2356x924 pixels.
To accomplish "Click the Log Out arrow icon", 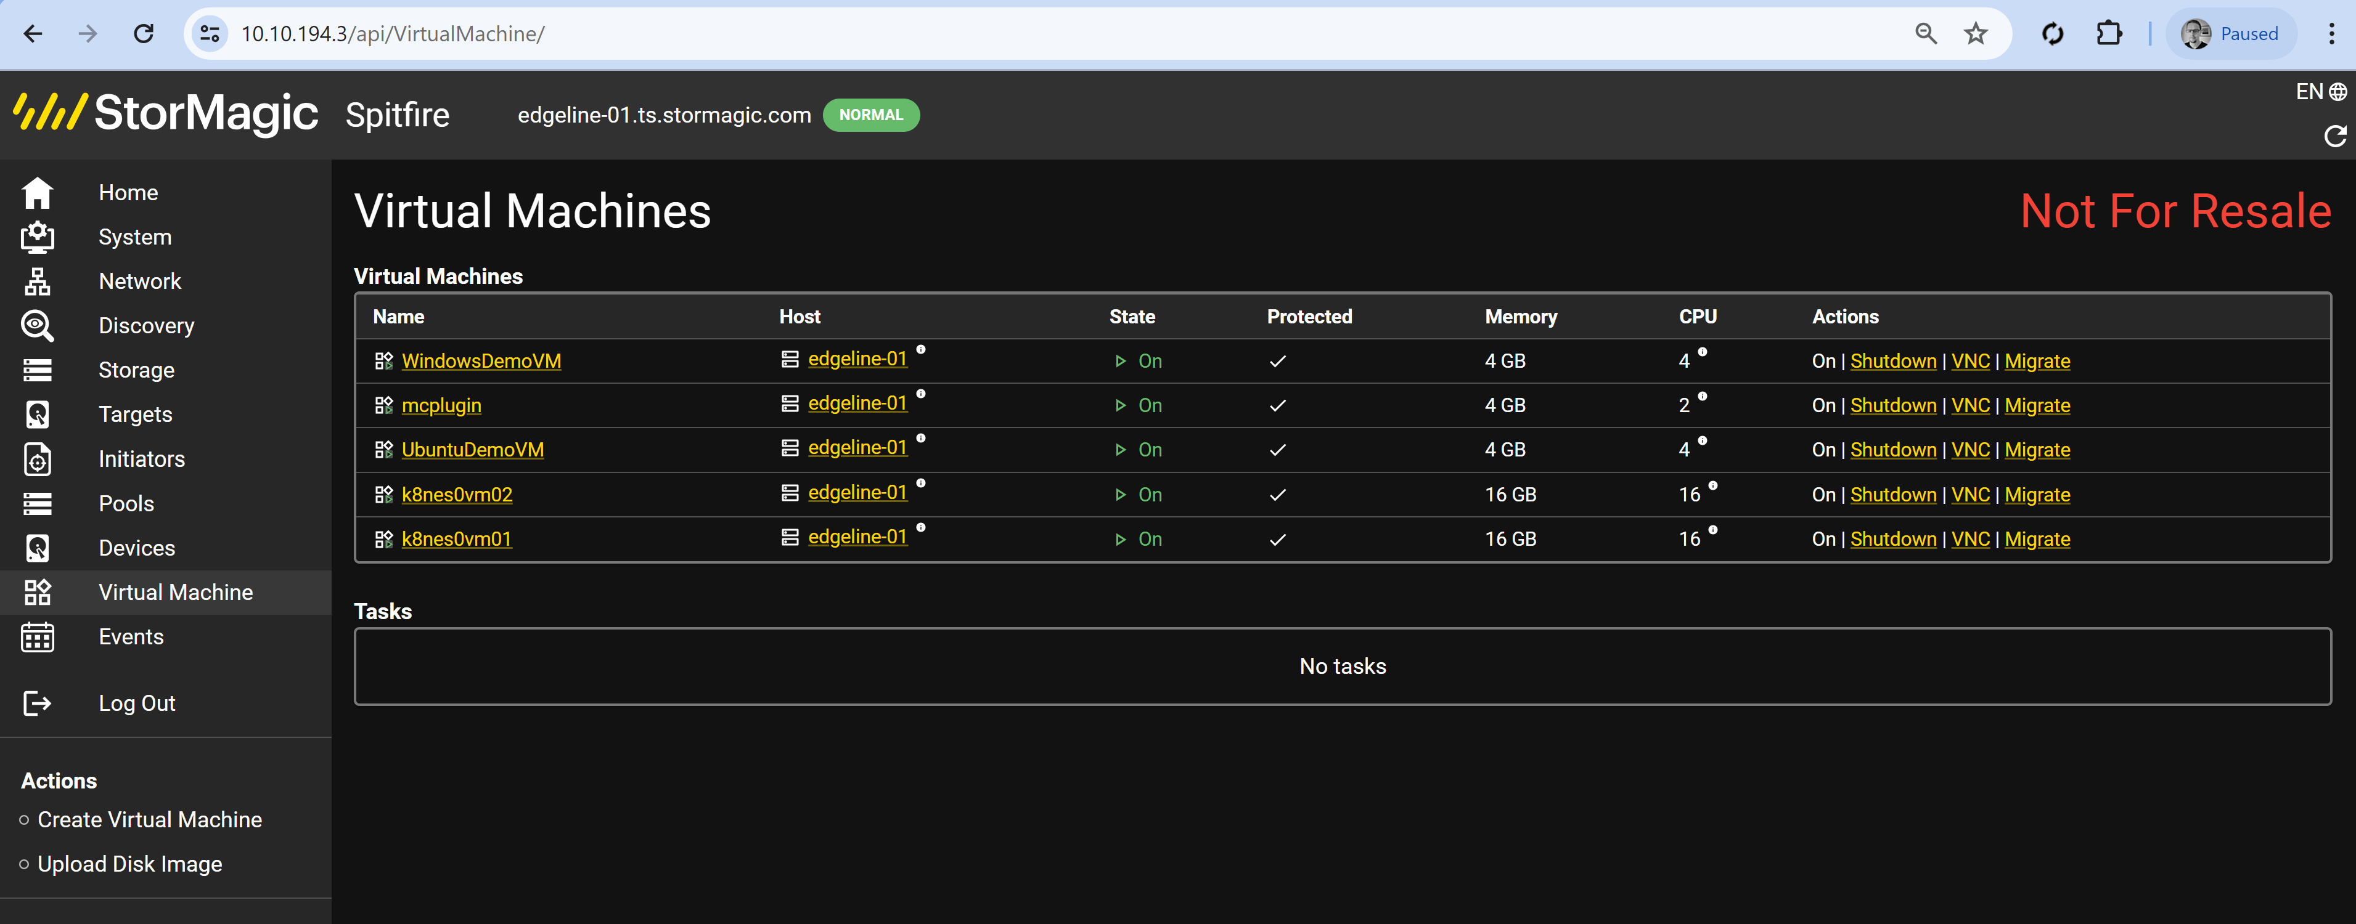I will coord(38,703).
